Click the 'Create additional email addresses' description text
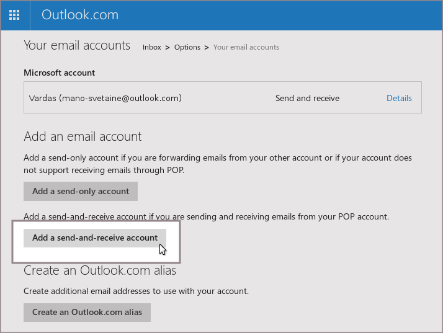Viewport: 443px width, 333px height. point(136,291)
